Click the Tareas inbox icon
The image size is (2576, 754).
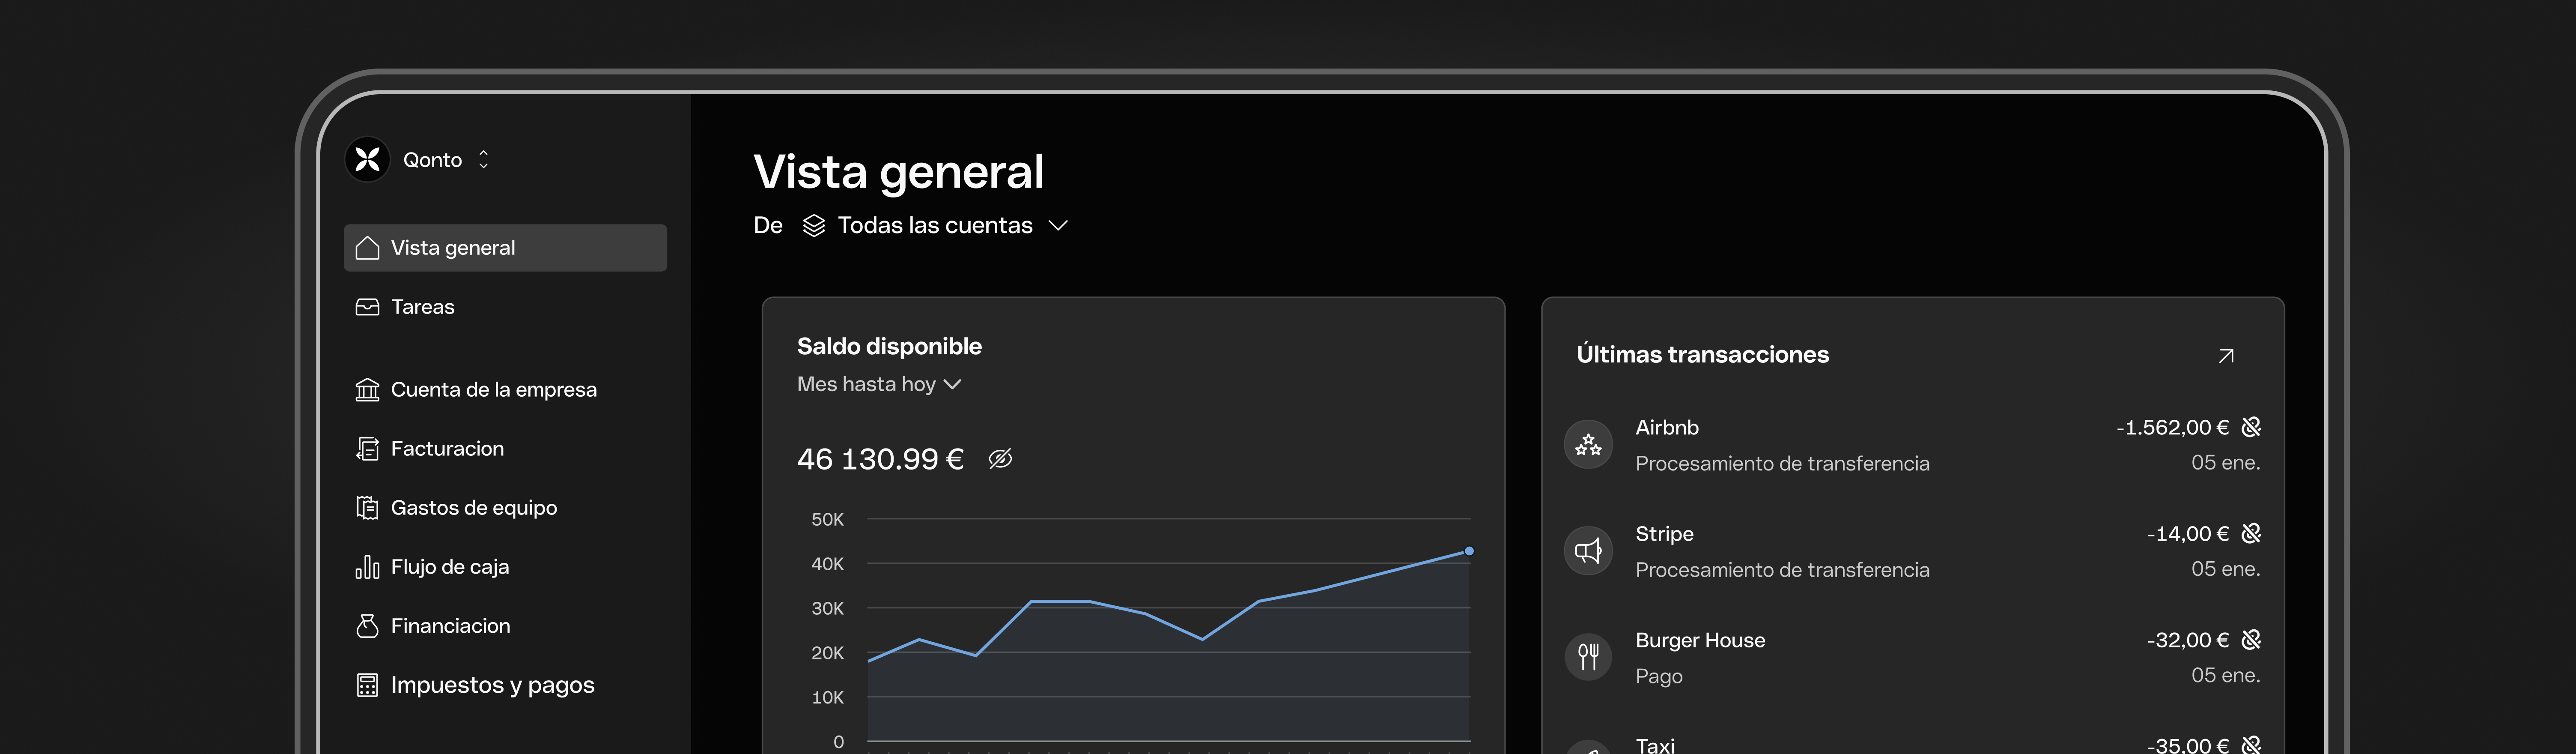(x=367, y=307)
